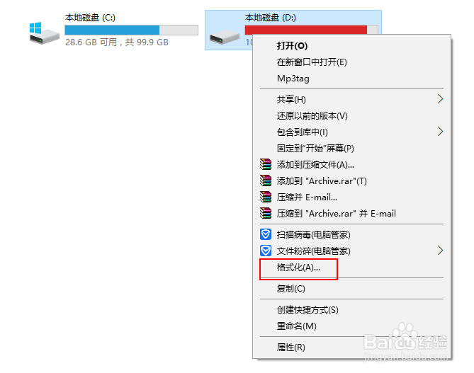Expand the 包含到库中(I) submenu arrow

pos(440,132)
